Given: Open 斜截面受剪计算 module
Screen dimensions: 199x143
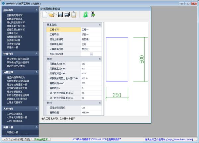Looking at the screenshot, I should (15, 19).
